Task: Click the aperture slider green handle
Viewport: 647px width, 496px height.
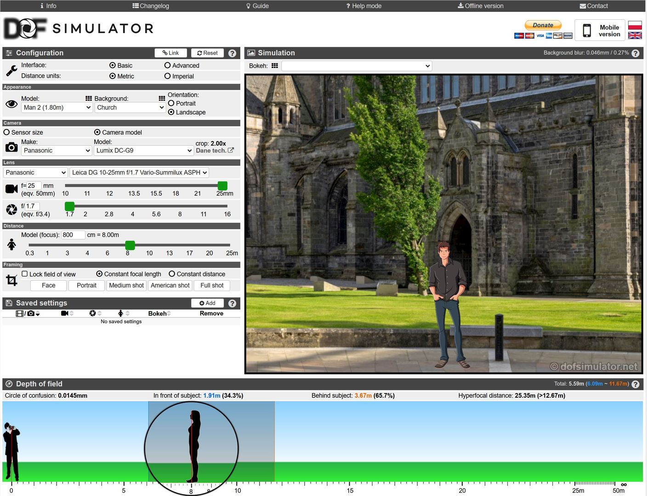Action: point(69,206)
